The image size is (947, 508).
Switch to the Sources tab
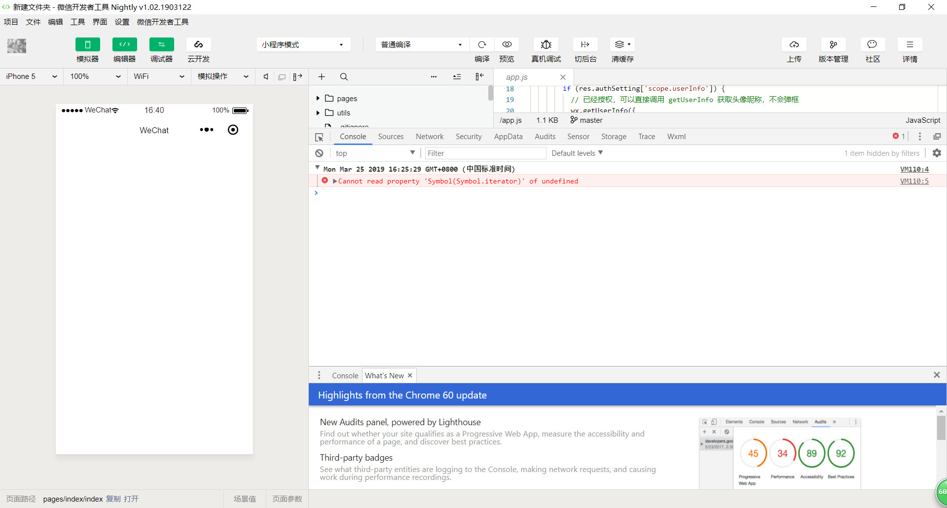tap(391, 137)
